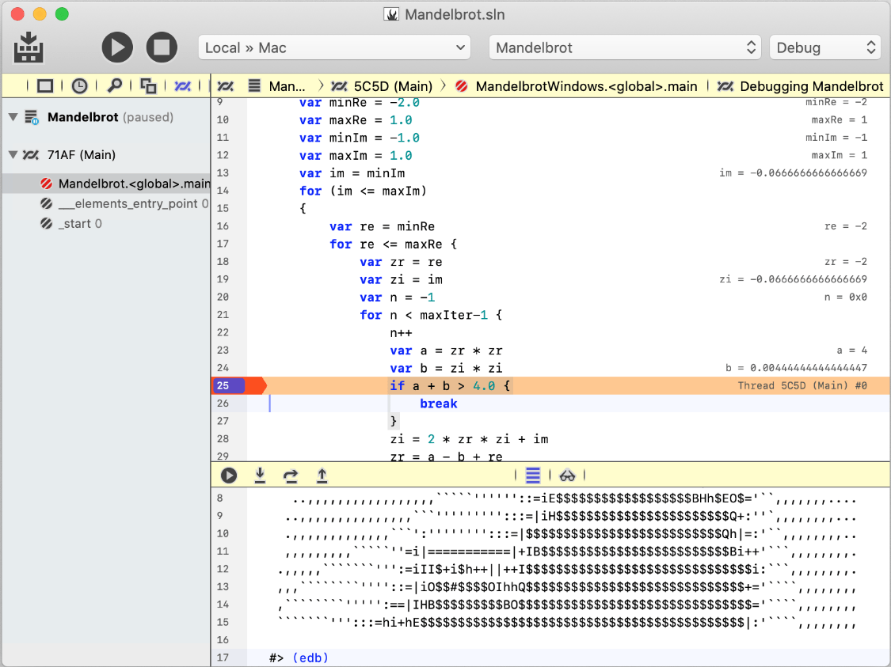This screenshot has width=891, height=667.
Task: Collapse the 71AF (Main) thread node
Action: 13,155
